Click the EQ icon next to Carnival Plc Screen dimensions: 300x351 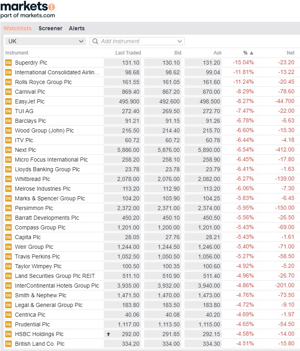8,92
